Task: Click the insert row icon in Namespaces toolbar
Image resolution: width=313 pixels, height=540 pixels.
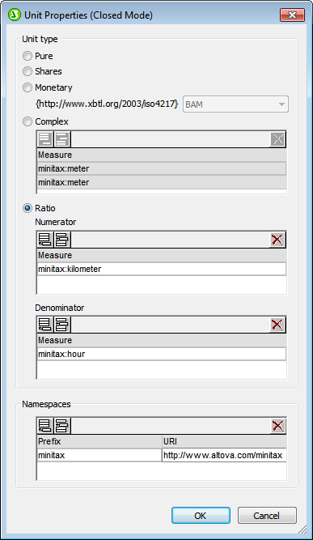Action: tap(62, 426)
